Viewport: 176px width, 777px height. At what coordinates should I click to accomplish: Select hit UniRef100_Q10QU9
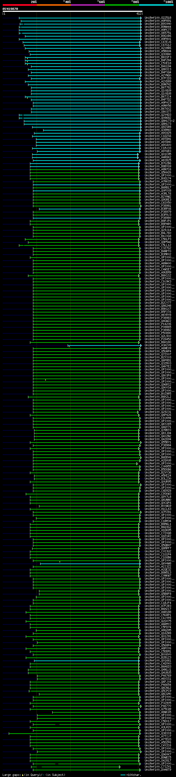(x=158, y=90)
